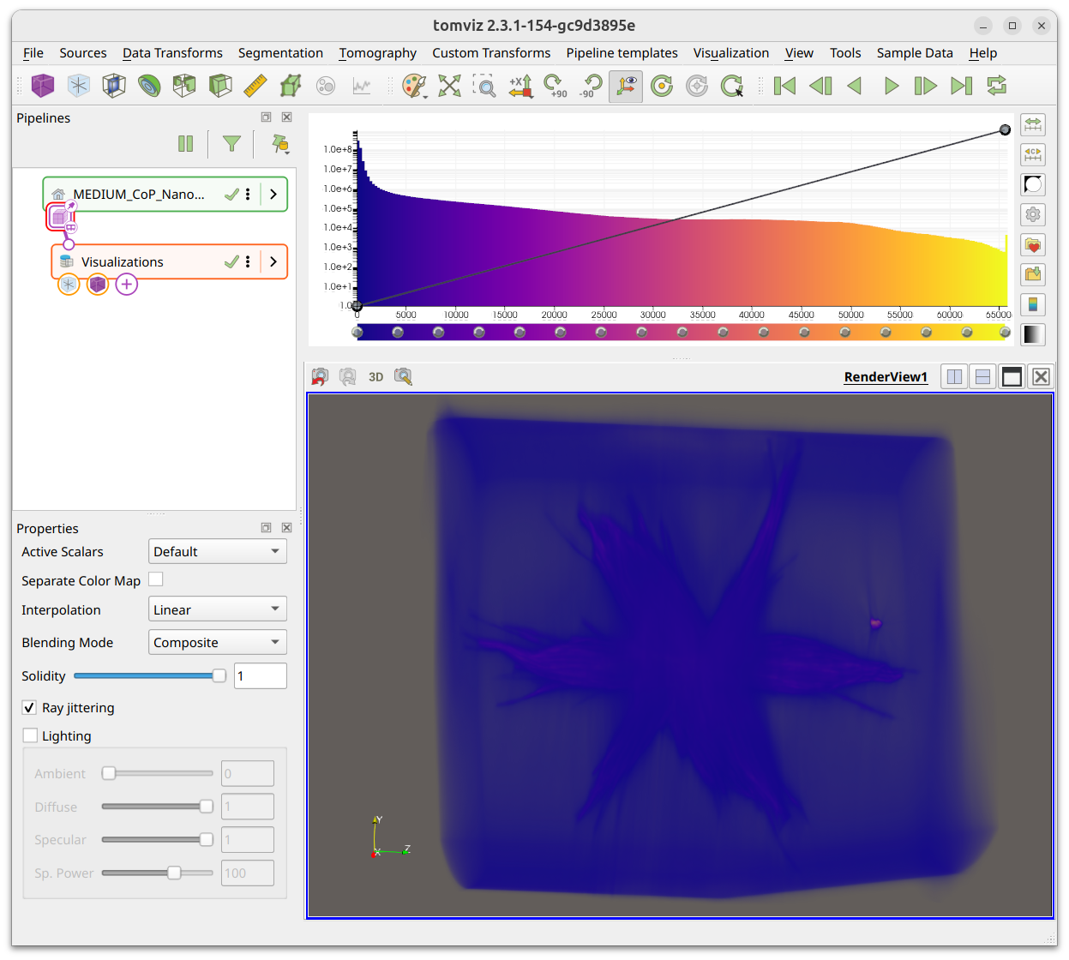Open the Pipeline templates menu
The height and width of the screenshot is (960, 1069).
pos(622,53)
